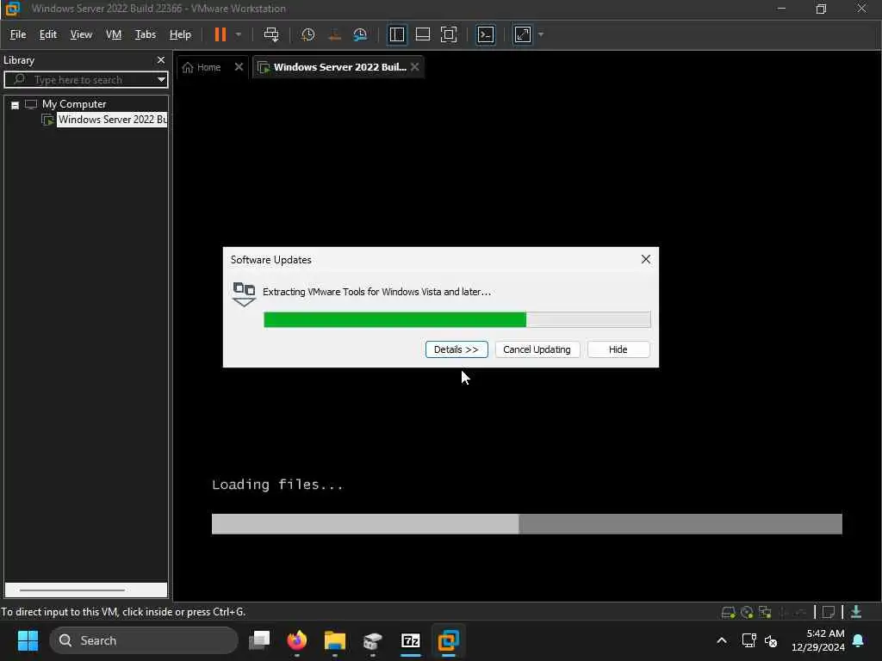Click the message log status icon

828,612
